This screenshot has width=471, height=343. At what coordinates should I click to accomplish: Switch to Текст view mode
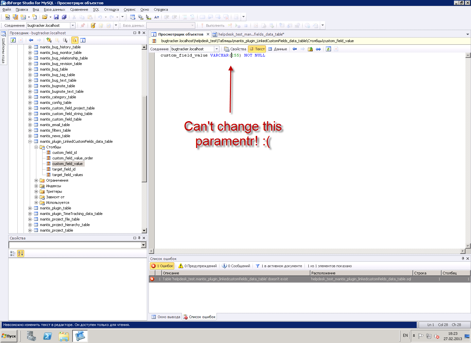coord(257,49)
